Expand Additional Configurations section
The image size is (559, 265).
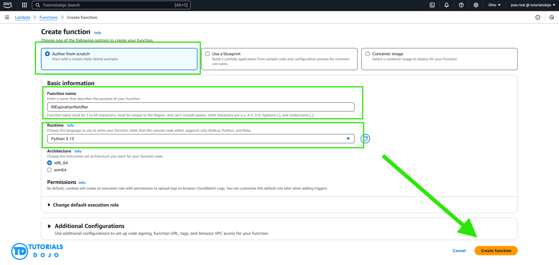pyautogui.click(x=86, y=226)
